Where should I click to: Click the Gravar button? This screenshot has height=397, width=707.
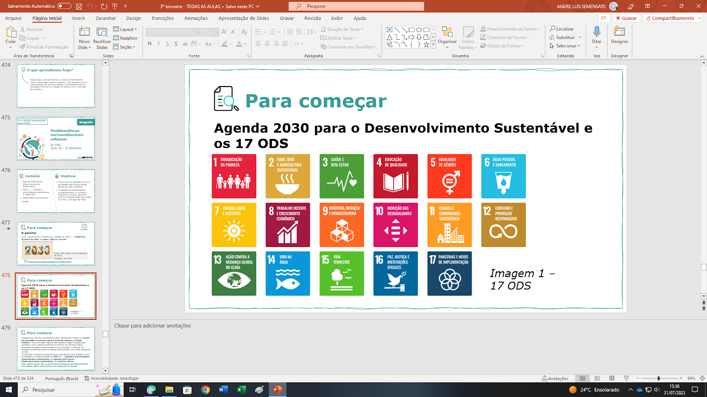click(x=626, y=18)
